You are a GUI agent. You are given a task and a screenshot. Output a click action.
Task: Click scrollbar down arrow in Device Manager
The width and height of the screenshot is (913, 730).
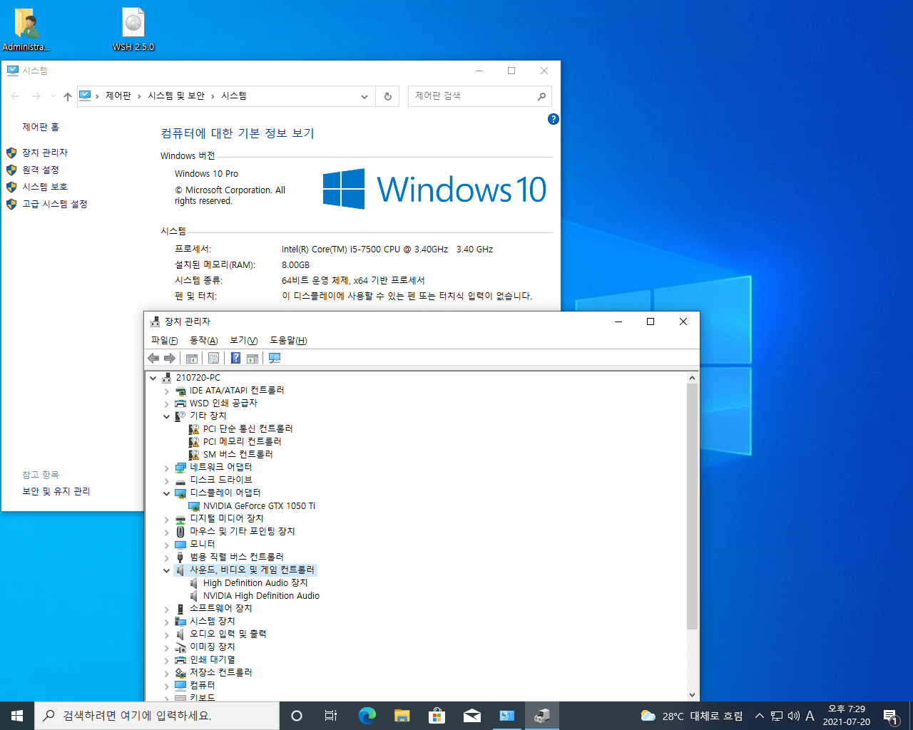pos(692,695)
